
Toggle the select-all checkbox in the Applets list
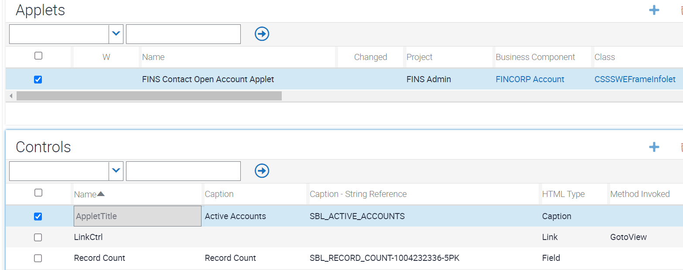tap(38, 56)
